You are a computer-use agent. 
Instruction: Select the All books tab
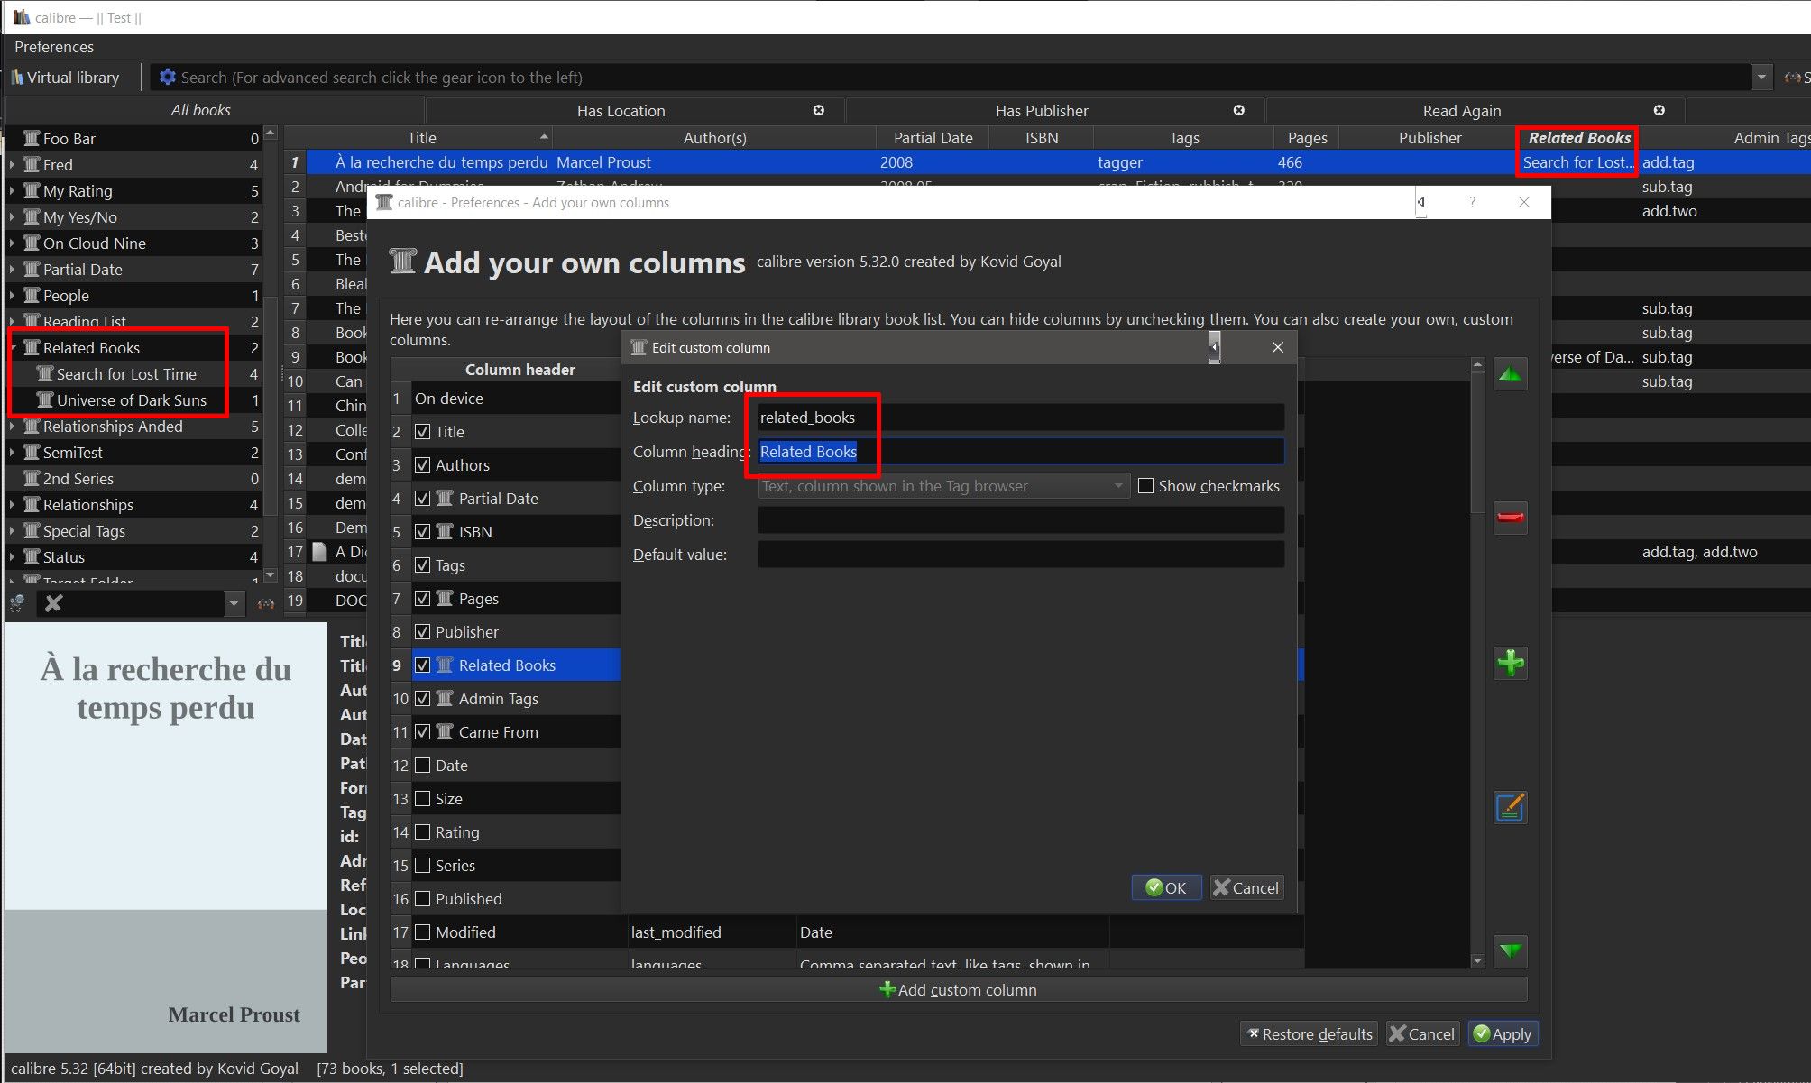click(x=200, y=110)
